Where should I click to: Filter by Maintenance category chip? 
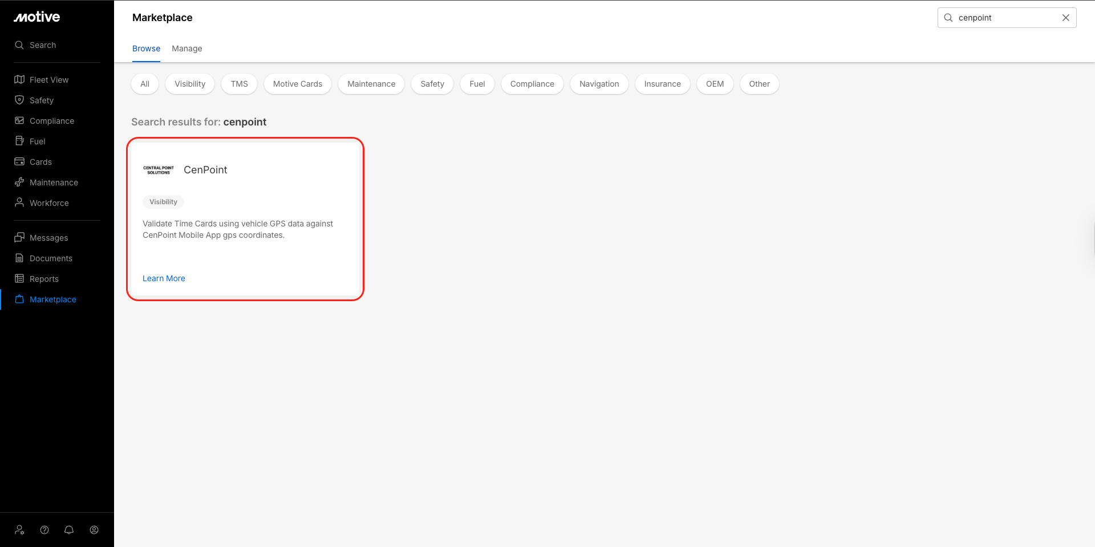tap(371, 84)
